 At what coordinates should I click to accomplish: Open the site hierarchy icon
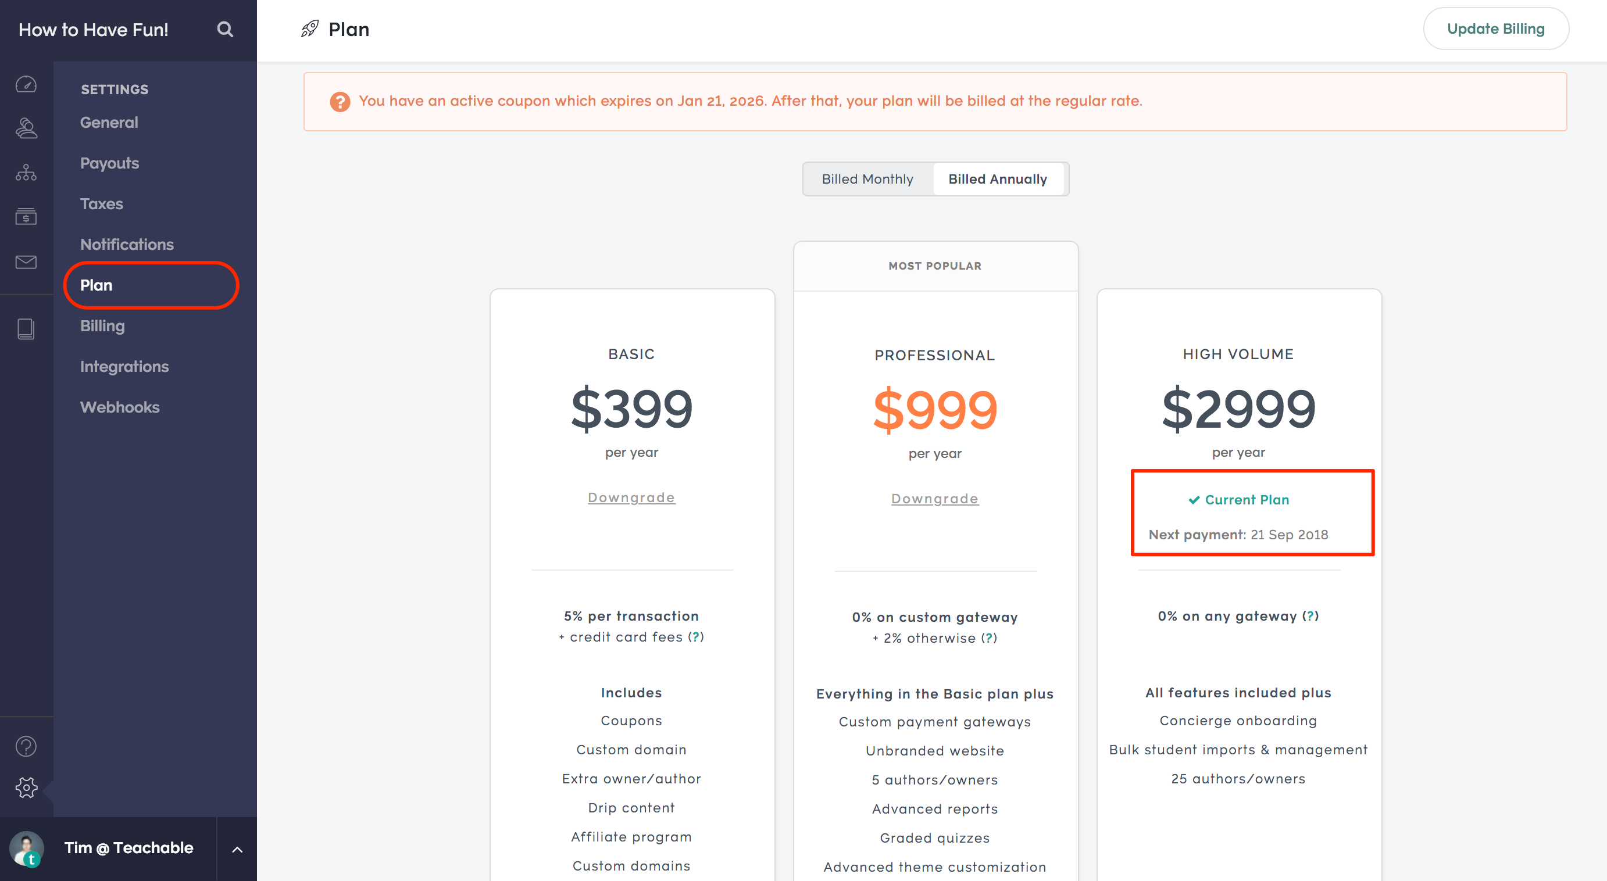[x=26, y=172]
